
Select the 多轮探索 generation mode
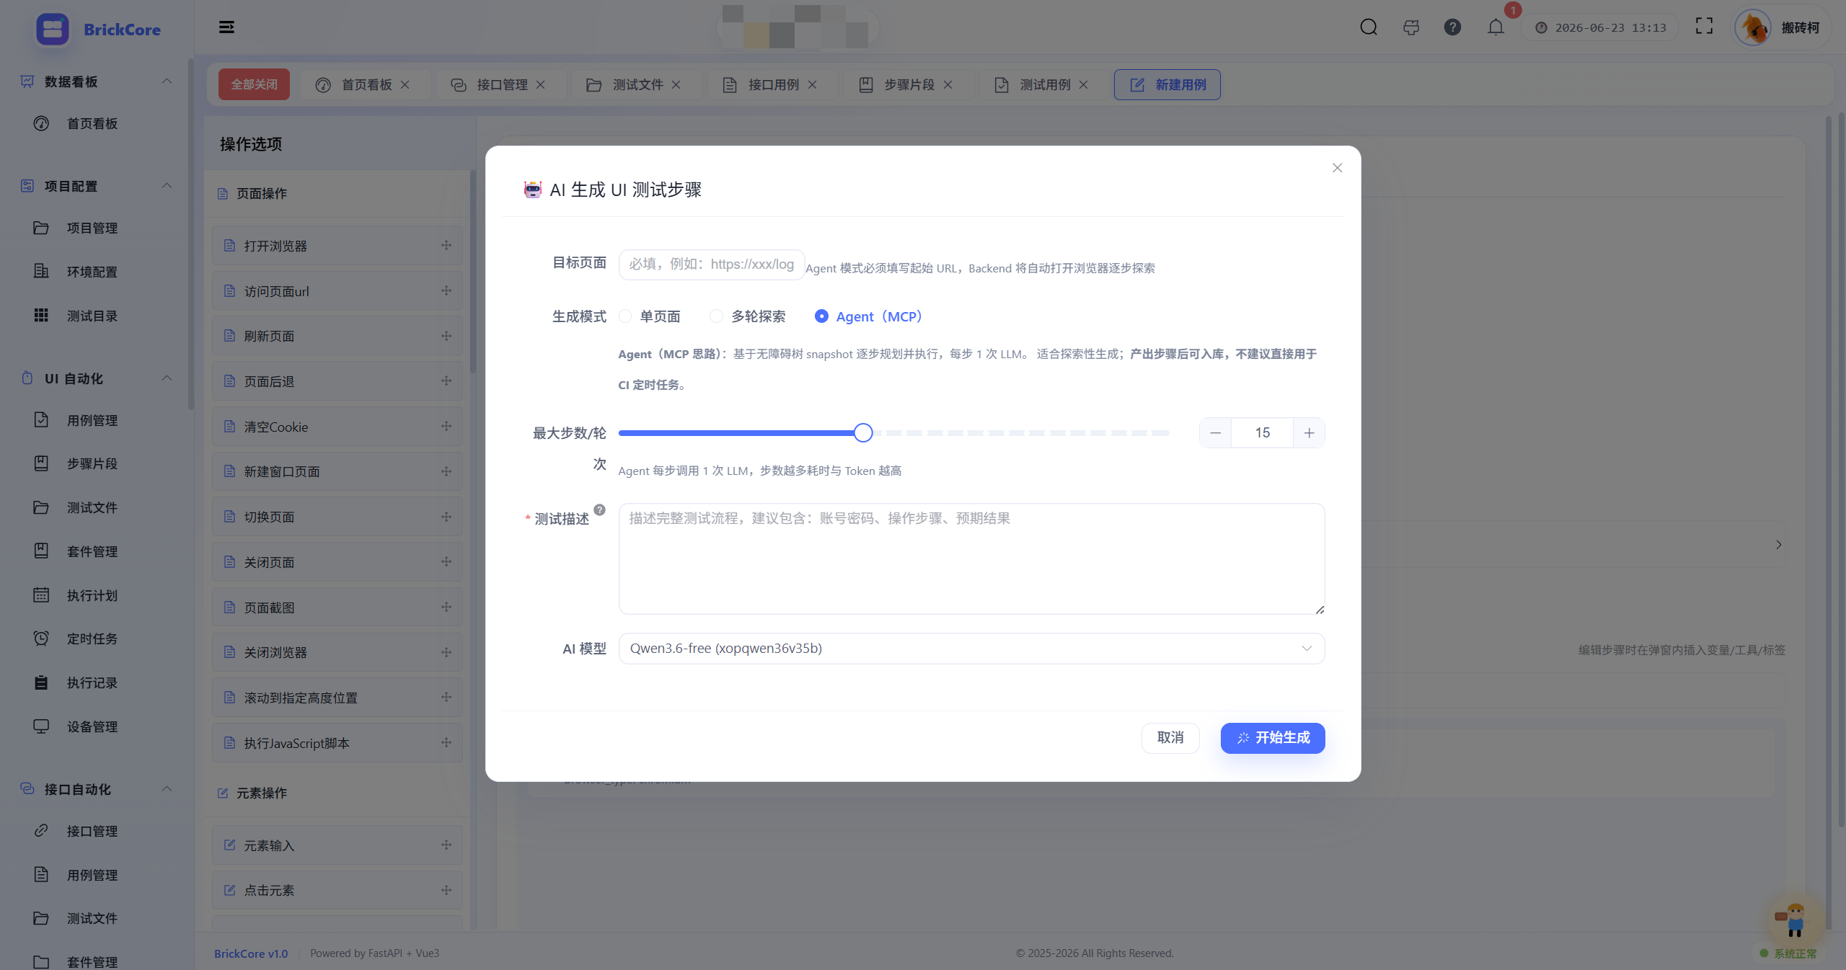[748, 316]
